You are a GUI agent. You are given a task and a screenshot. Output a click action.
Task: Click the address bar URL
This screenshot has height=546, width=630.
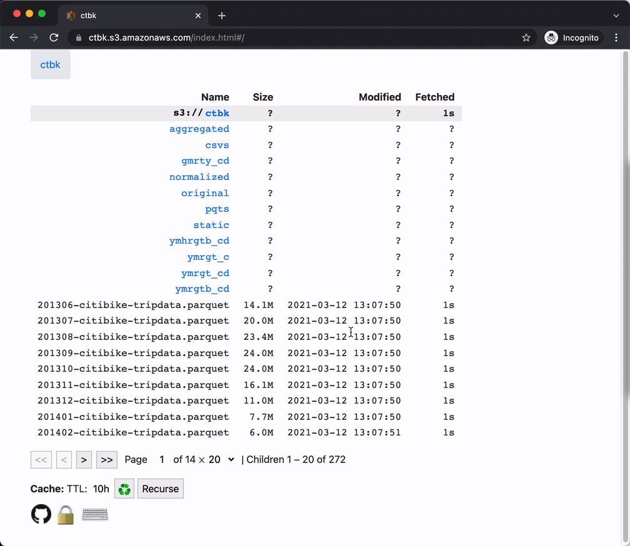[x=166, y=37]
